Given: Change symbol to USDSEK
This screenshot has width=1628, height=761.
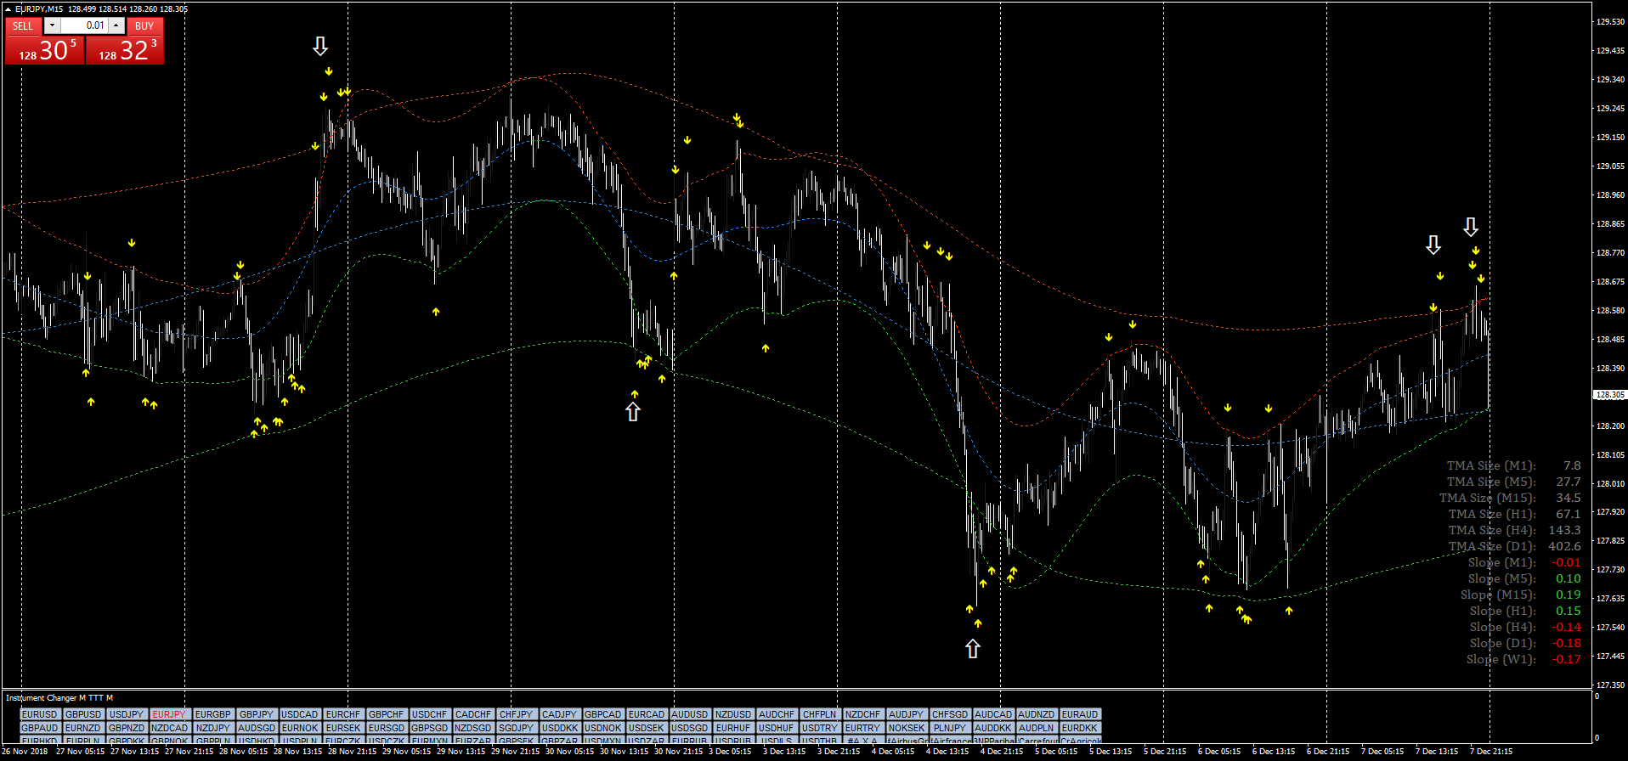Looking at the screenshot, I should click(x=646, y=728).
